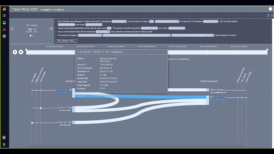274x154 pixels.
Task: Open dropdown on IP tag 10.202.243.200 in summary
Action: pyautogui.click(x=125, y=21)
